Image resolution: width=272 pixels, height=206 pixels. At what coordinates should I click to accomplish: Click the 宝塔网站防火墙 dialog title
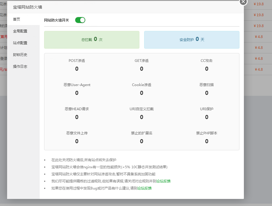[28, 7]
